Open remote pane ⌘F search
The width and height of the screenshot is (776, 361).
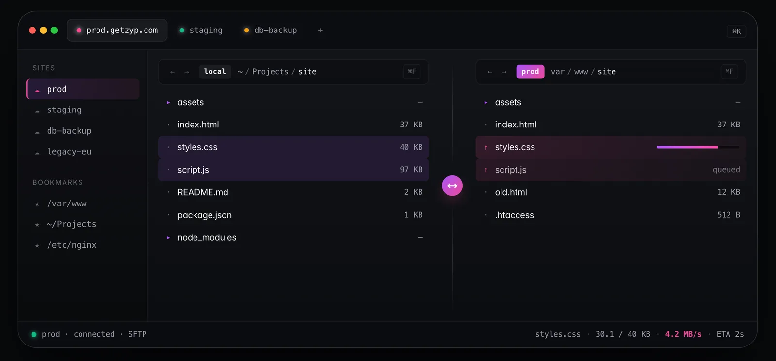pos(729,72)
